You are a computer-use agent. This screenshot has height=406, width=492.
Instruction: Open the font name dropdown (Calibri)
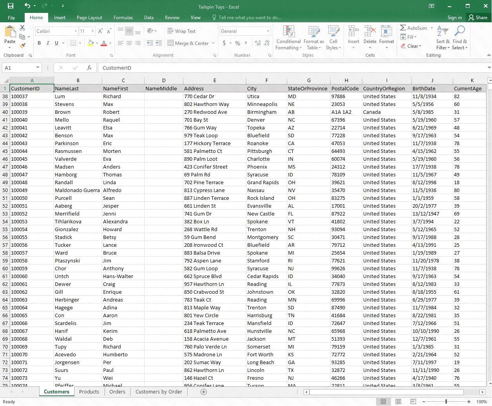click(76, 31)
